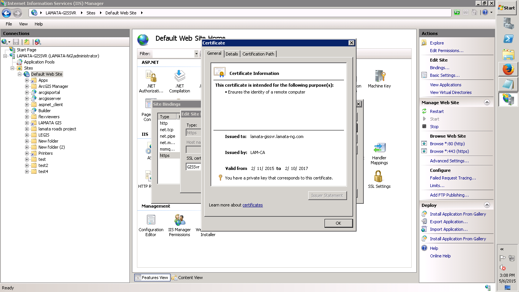
Task: Click the Bindings... action link
Action: [439, 68]
